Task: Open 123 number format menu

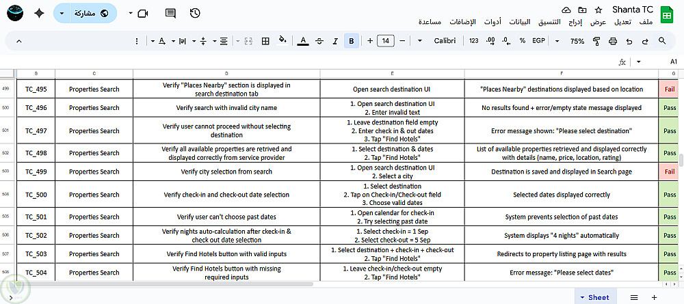Action: 474,41
